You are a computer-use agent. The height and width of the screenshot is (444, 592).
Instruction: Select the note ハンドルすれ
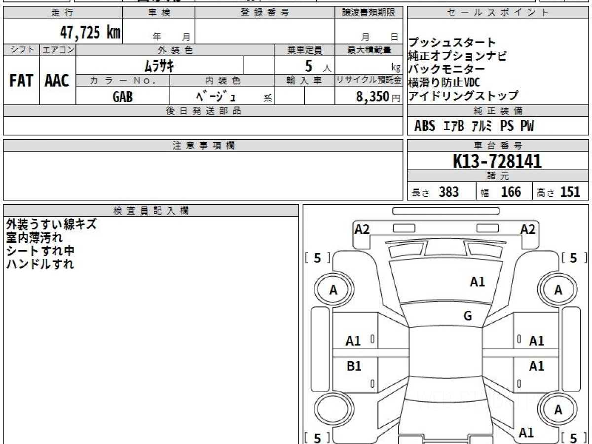[40, 264]
